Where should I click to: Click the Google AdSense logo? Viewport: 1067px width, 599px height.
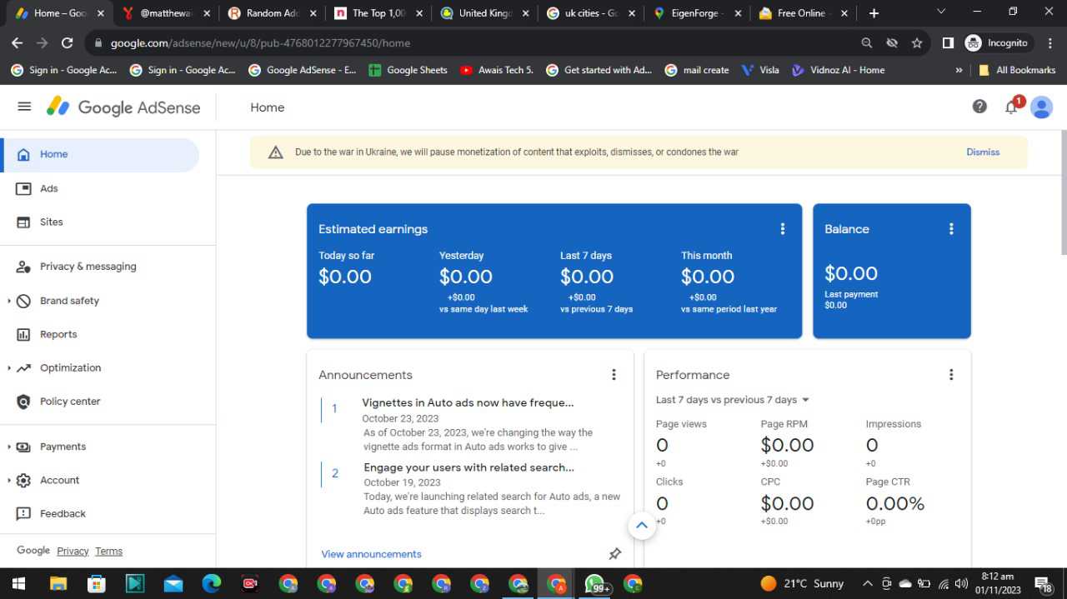(x=123, y=107)
